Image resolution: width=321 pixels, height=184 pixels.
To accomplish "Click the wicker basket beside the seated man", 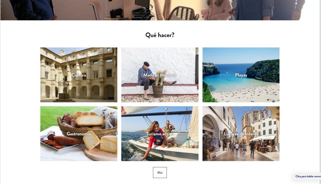I will coord(158,90).
